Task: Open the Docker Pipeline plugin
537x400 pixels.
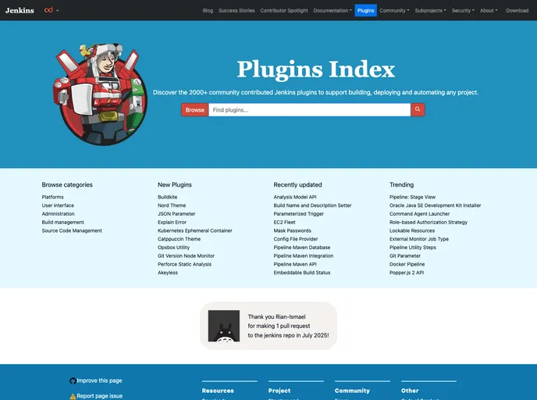Action: coord(407,264)
